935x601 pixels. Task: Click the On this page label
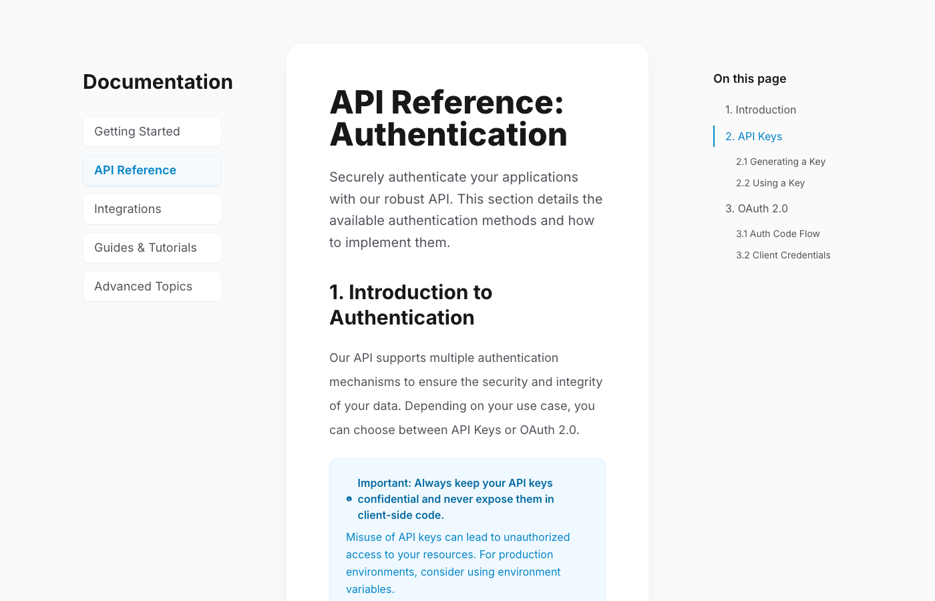pos(749,79)
